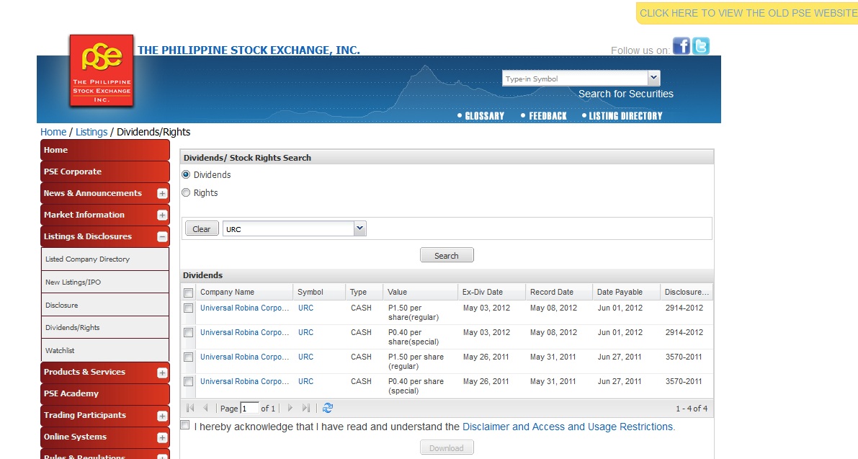Go to next page of results
Viewport: 858px width, 459px height.
pos(290,408)
